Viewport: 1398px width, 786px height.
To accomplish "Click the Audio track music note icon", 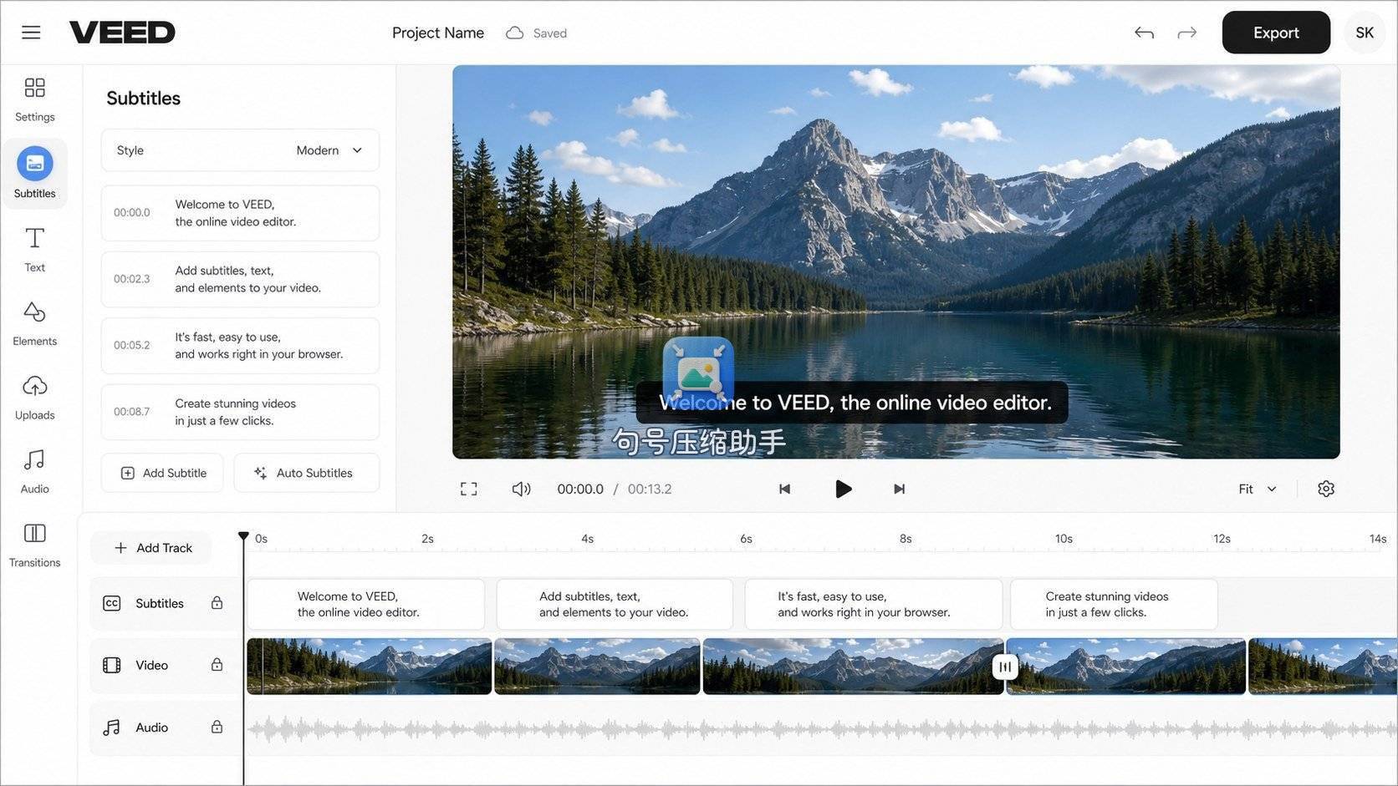I will click(x=112, y=728).
